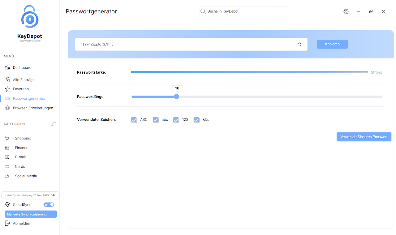Select the Finance category
This screenshot has height=235, width=396.
(x=21, y=148)
